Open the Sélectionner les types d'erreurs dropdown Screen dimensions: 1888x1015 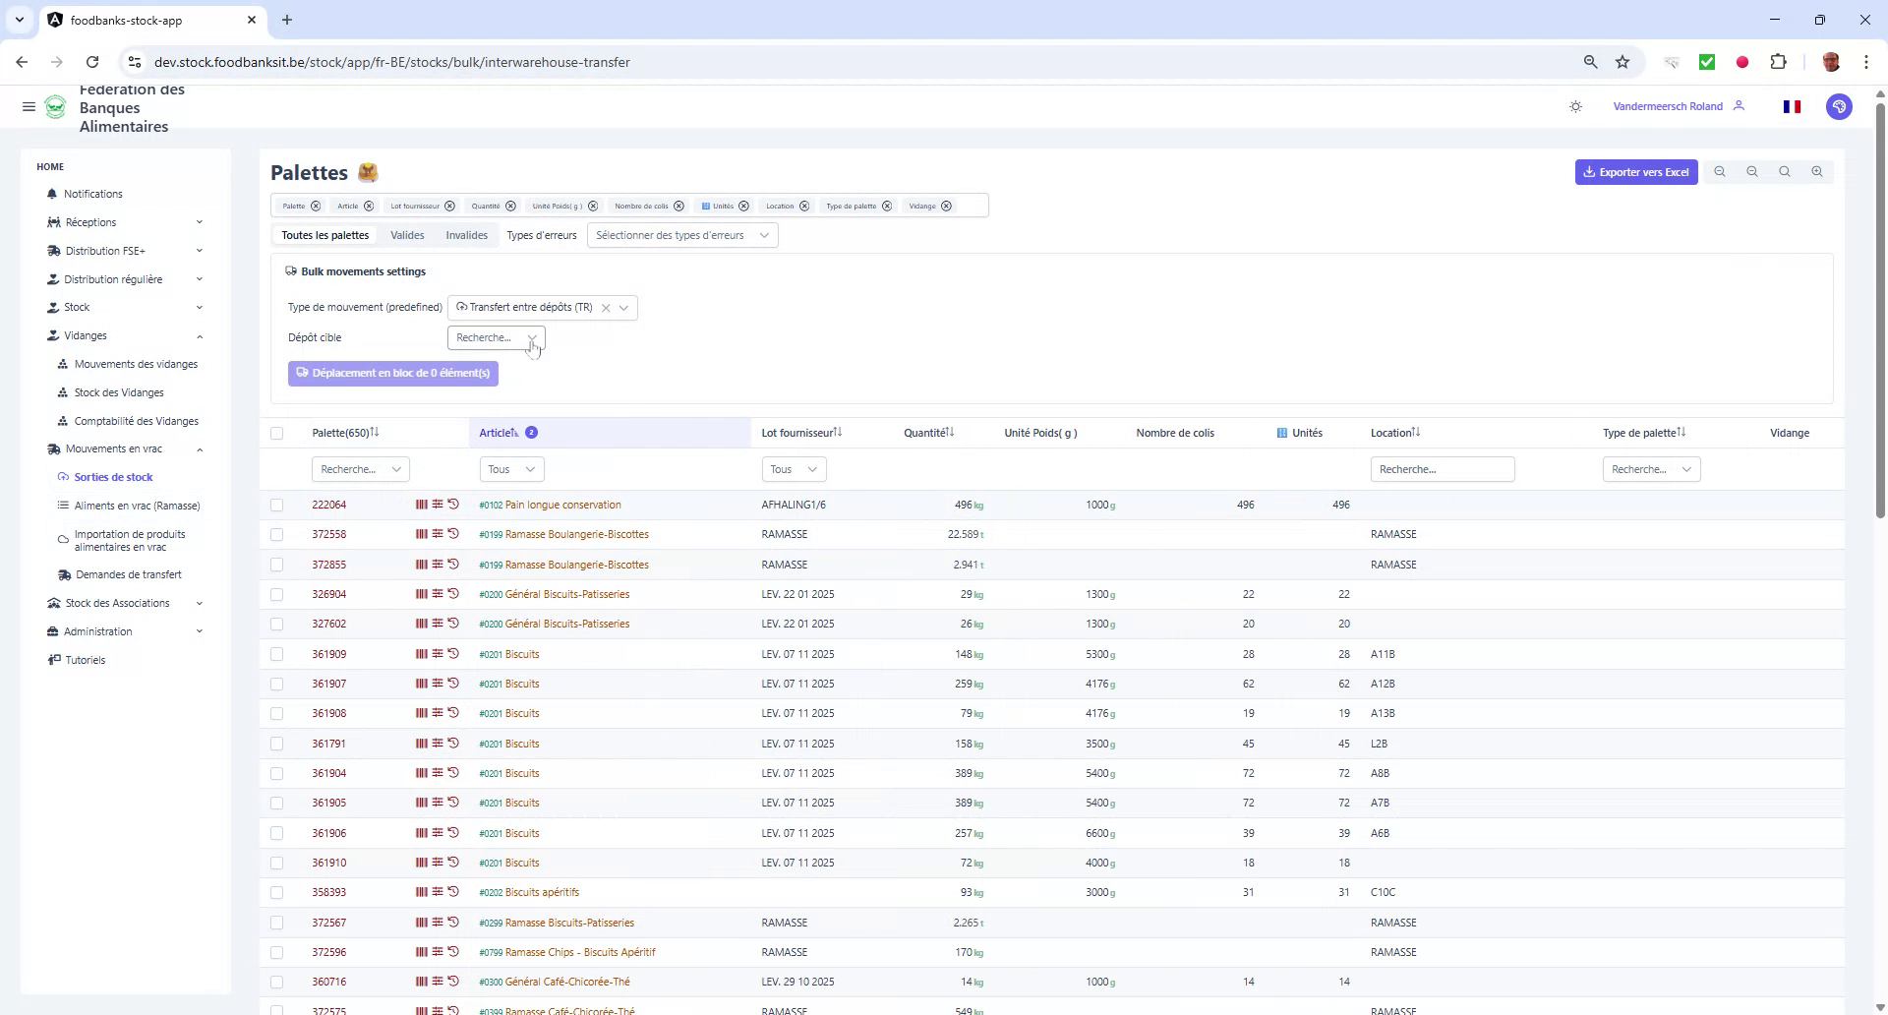coord(682,235)
